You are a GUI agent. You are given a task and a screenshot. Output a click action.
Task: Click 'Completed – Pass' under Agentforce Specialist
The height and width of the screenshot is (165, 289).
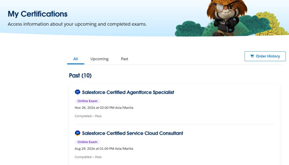click(x=88, y=116)
